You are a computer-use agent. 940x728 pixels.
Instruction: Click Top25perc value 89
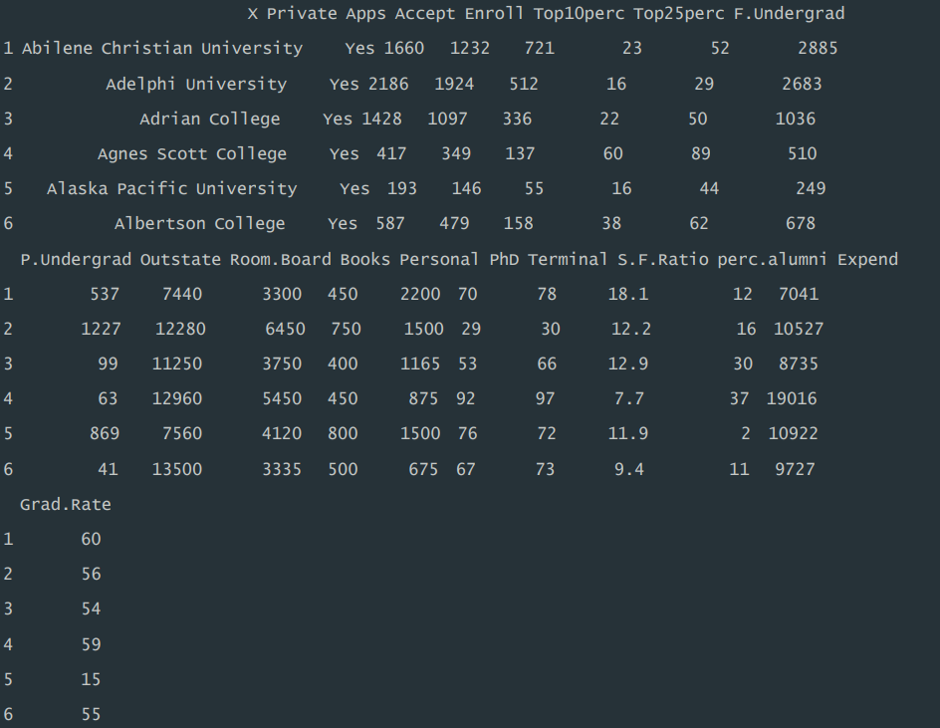pyautogui.click(x=701, y=154)
